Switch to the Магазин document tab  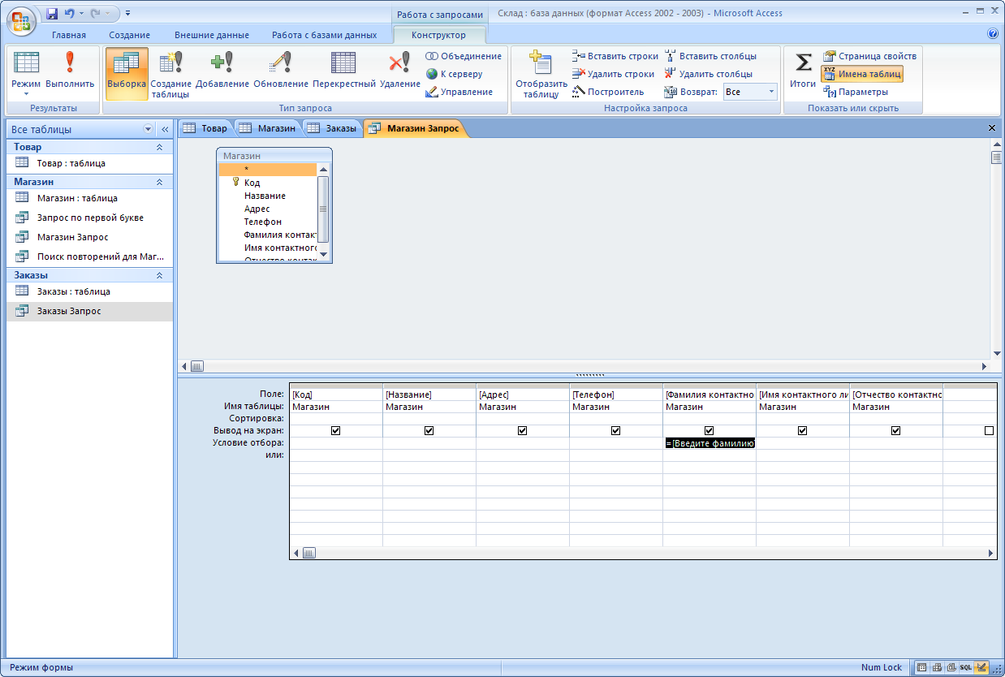point(268,127)
